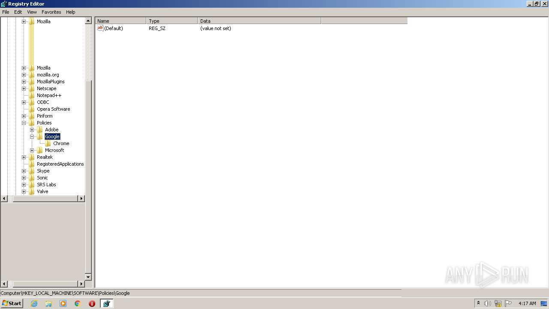
Task: Click the Google key folder icon
Action: click(x=40, y=136)
